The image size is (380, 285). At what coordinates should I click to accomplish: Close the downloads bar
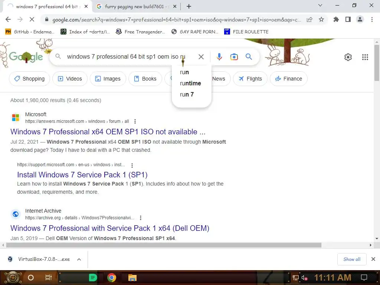373,259
